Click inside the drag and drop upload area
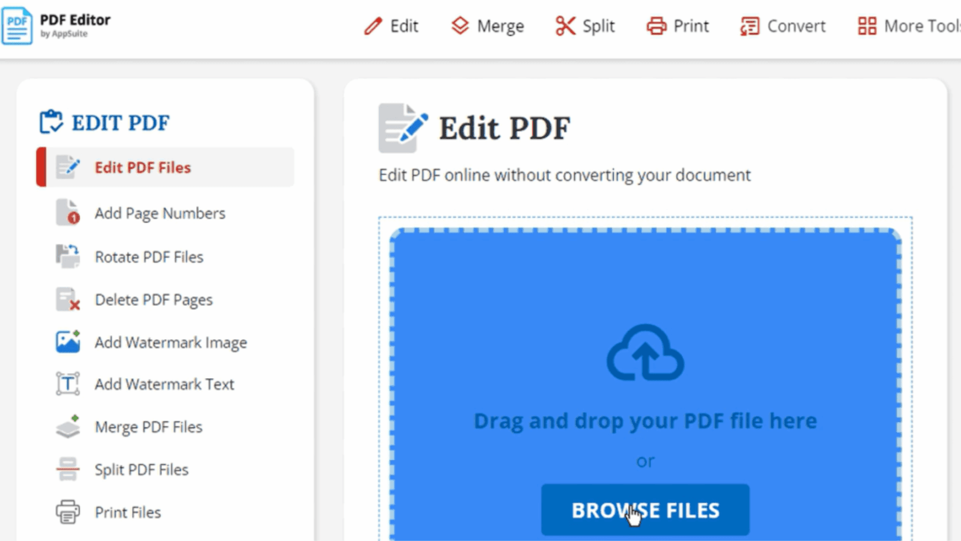 click(x=644, y=289)
